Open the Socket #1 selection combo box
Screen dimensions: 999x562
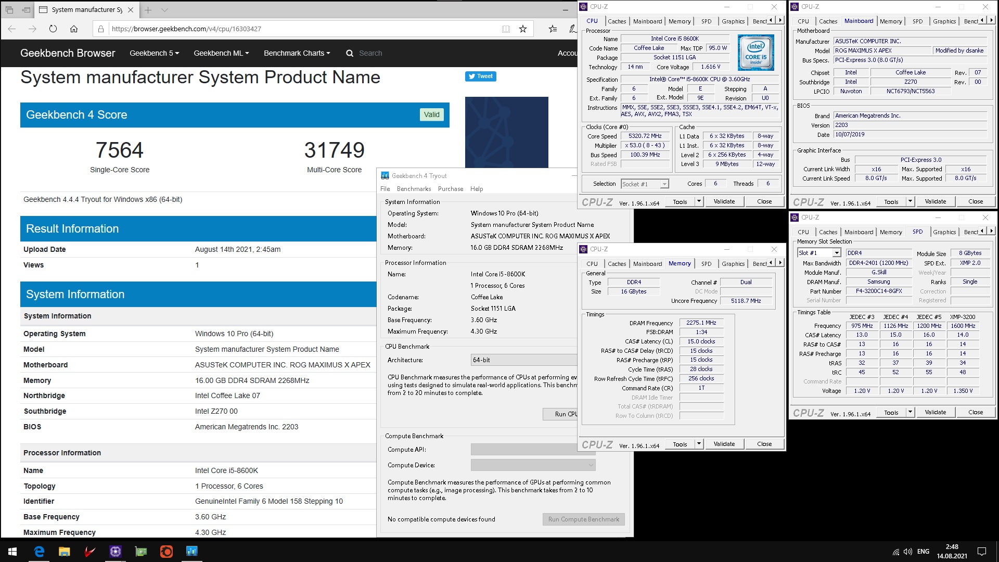tap(645, 184)
